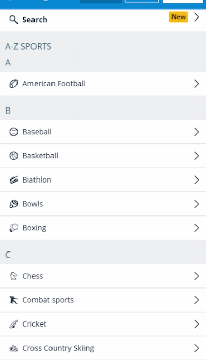Click the American Football ball icon
This screenshot has width=206, height=360.
pyautogui.click(x=13, y=84)
